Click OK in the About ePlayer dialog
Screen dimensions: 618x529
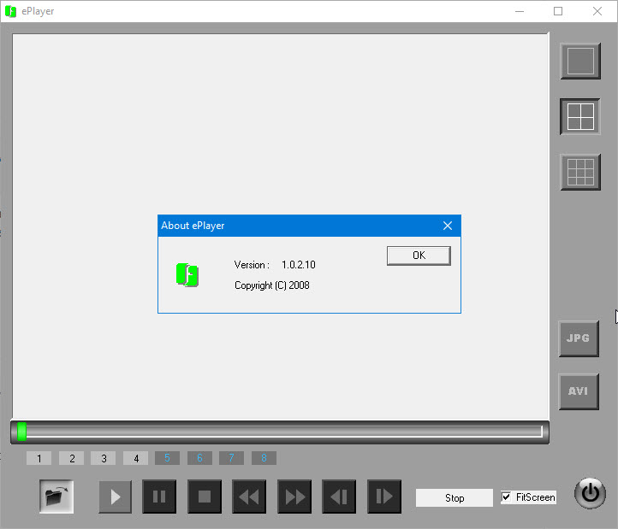coord(419,256)
